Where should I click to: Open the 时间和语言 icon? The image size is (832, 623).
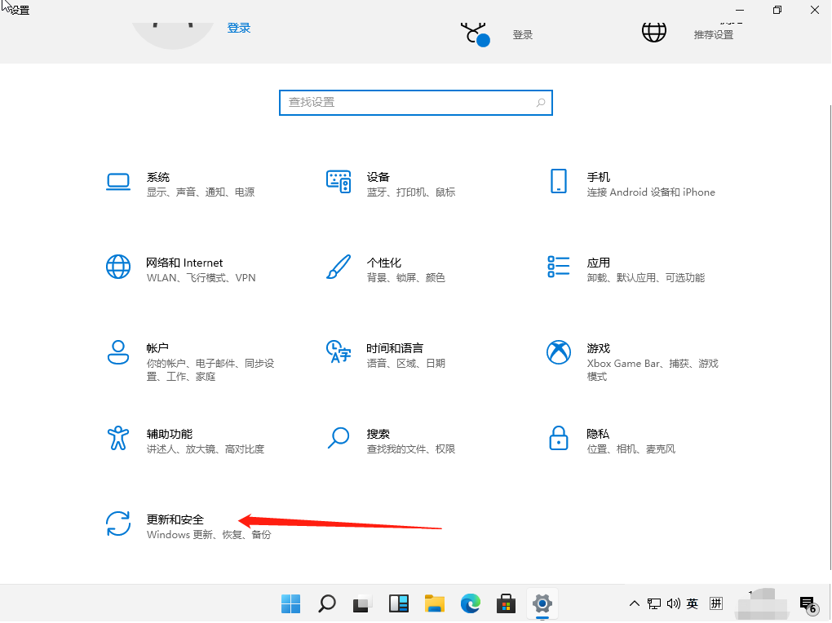339,352
